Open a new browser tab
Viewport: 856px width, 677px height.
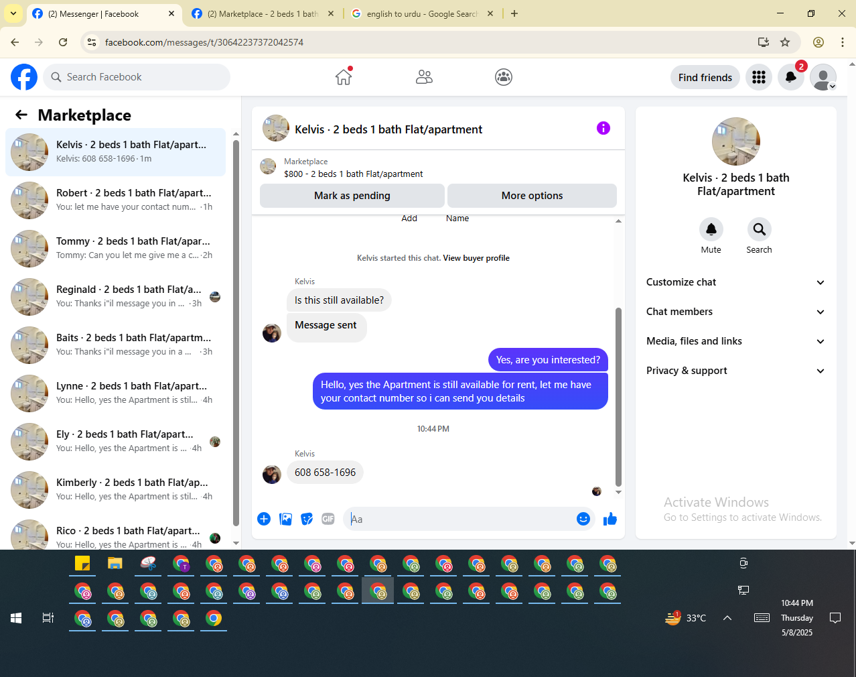coord(514,13)
